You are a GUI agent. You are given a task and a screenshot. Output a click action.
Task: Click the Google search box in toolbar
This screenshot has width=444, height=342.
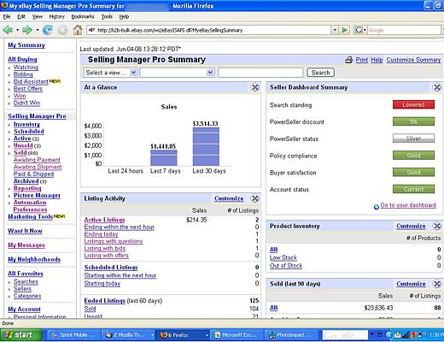(405, 30)
